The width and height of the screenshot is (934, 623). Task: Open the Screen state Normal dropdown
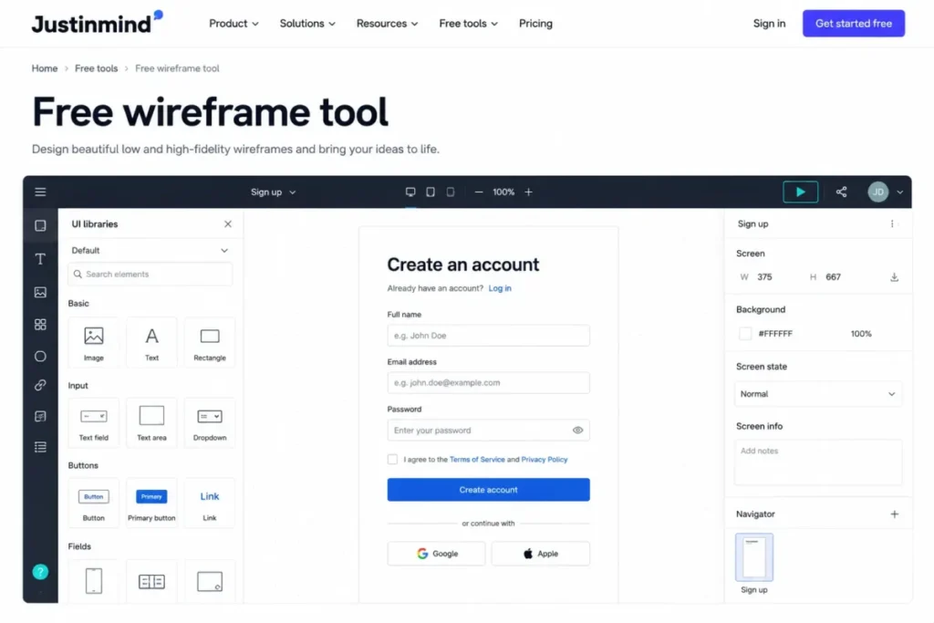(818, 394)
